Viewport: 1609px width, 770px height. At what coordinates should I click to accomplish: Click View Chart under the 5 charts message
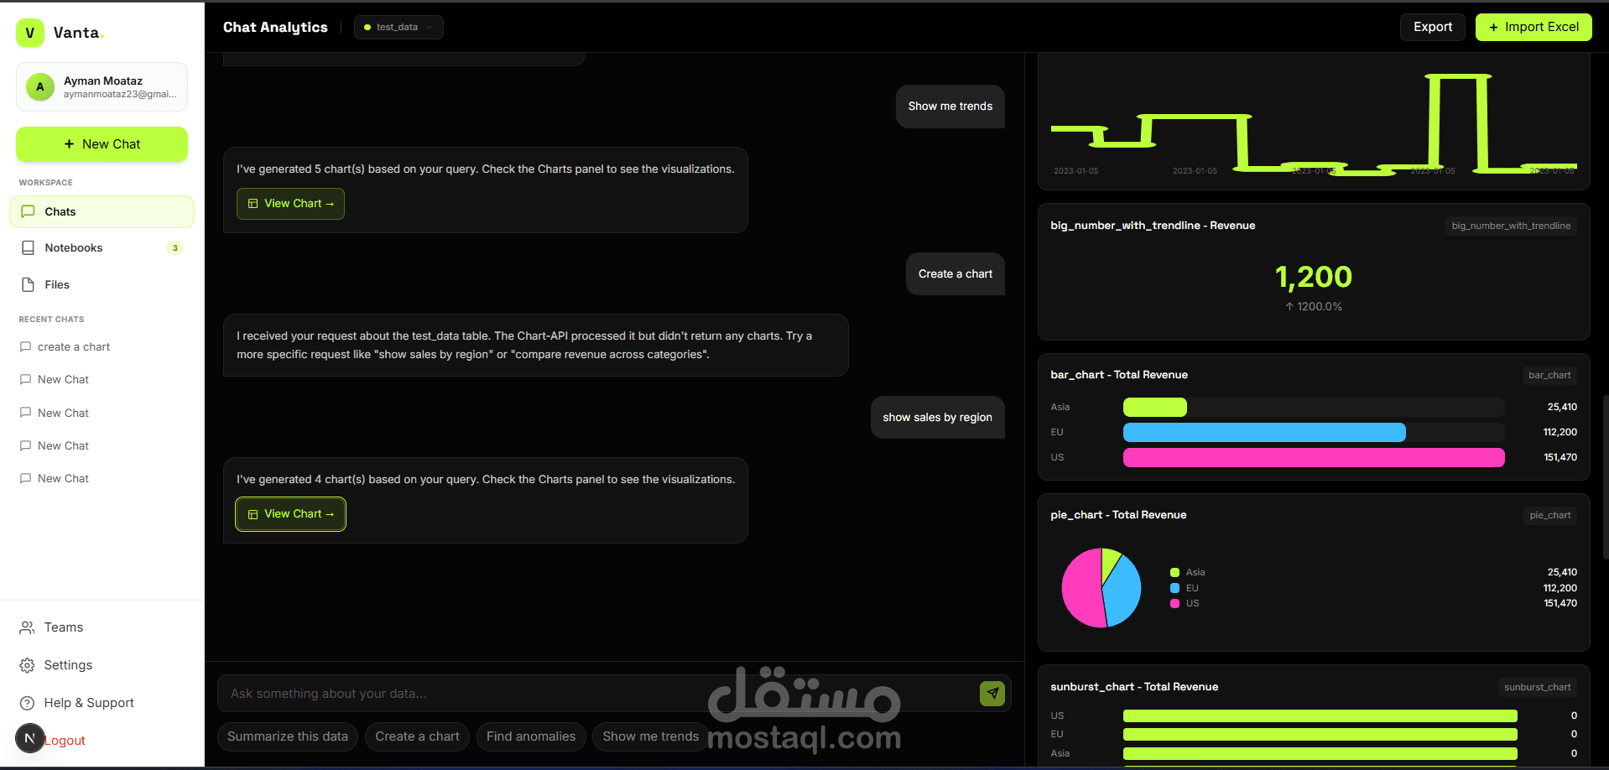point(290,204)
